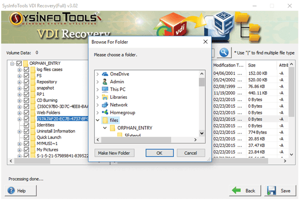Image resolution: width=299 pixels, height=200 pixels.
Task: Click the Size column header
Action: tap(261, 65)
